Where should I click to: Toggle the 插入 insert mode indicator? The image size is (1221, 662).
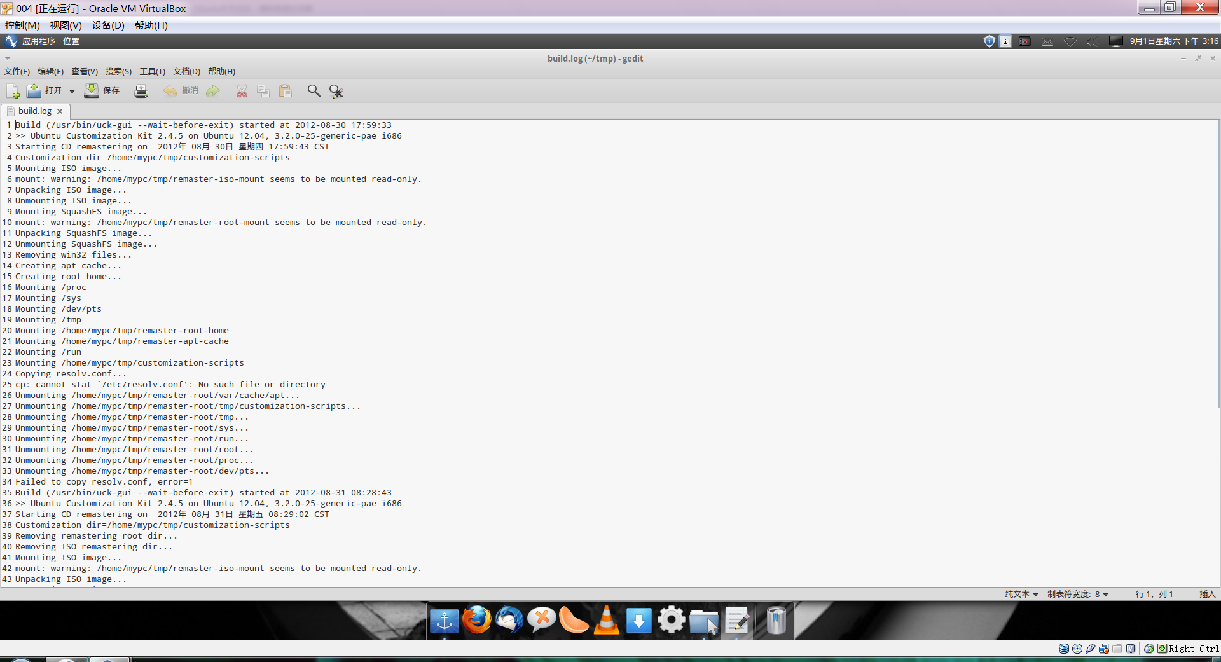pyautogui.click(x=1207, y=594)
